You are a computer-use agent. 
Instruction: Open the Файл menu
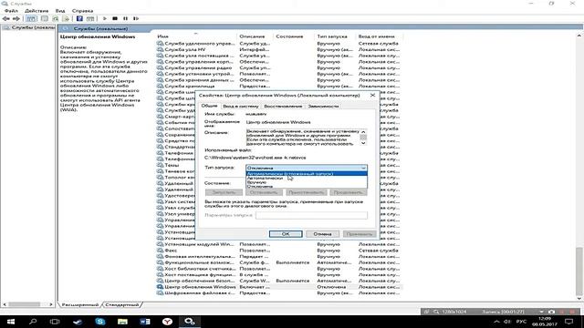point(11,11)
